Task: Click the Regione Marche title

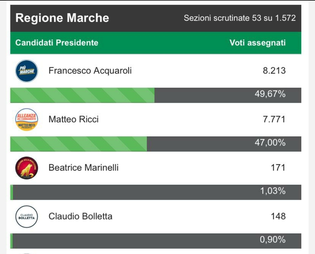Action: 62,18
